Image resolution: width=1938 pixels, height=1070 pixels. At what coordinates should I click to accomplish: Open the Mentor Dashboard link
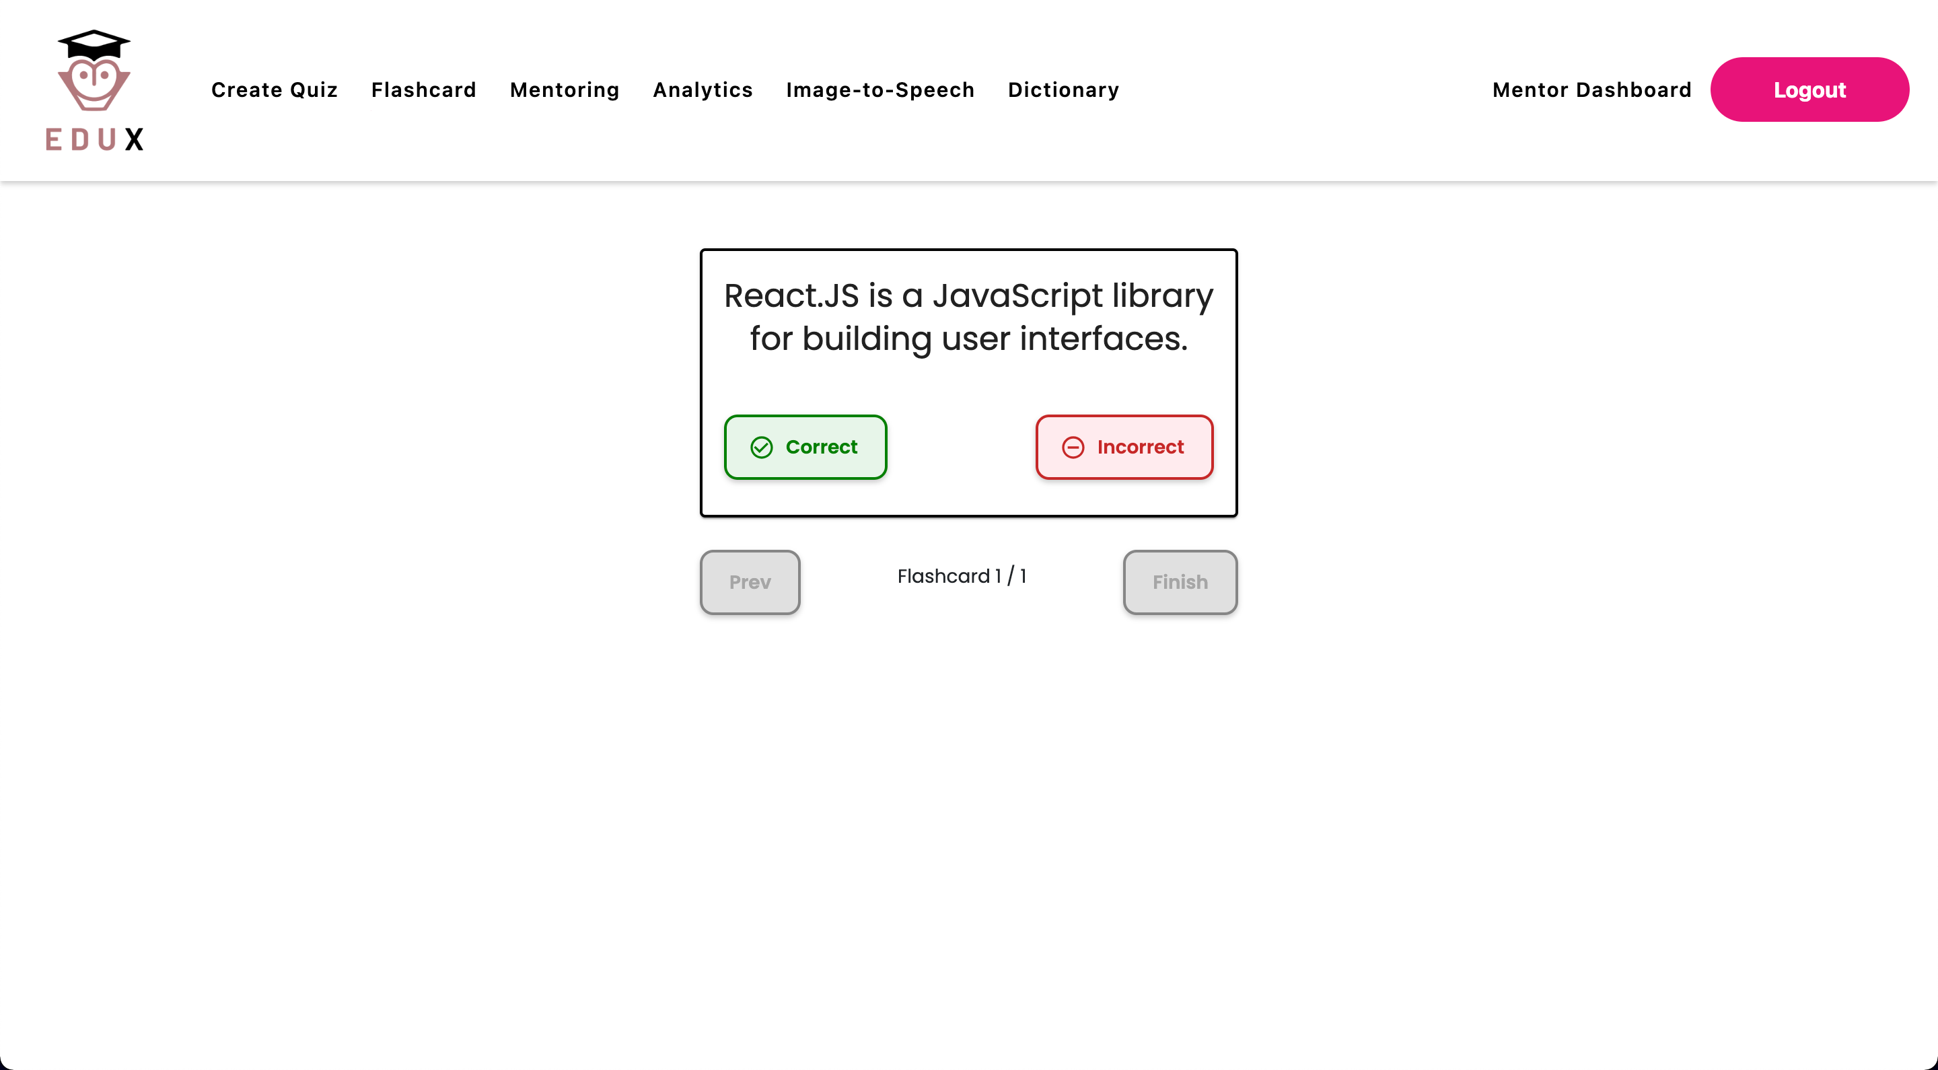coord(1591,90)
